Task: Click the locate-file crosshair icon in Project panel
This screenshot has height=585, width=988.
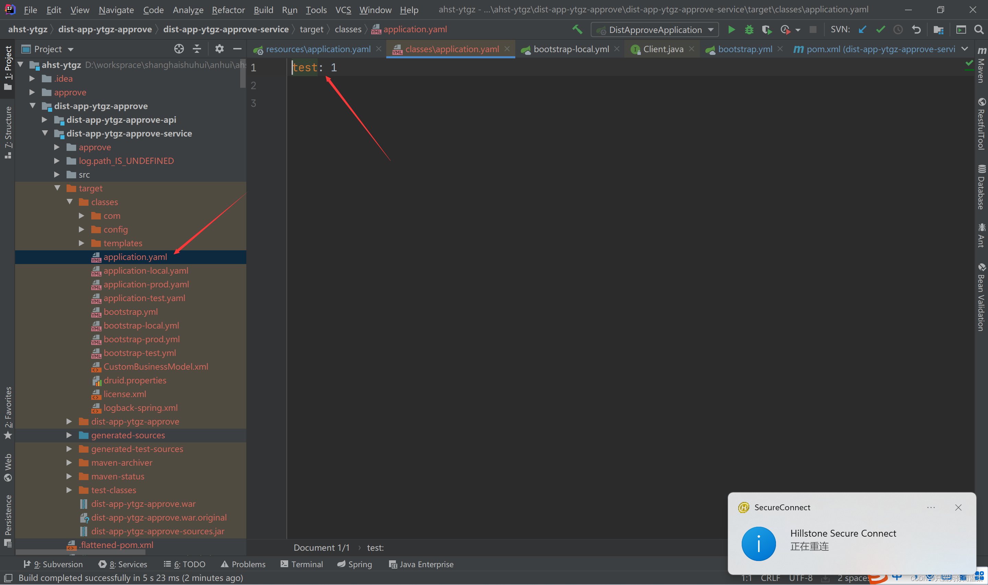Action: point(179,49)
